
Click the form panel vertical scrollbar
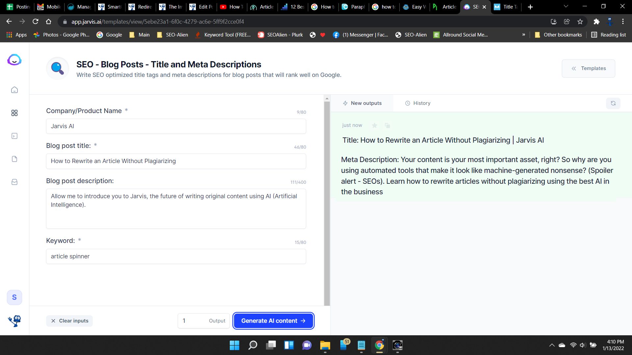(x=327, y=203)
